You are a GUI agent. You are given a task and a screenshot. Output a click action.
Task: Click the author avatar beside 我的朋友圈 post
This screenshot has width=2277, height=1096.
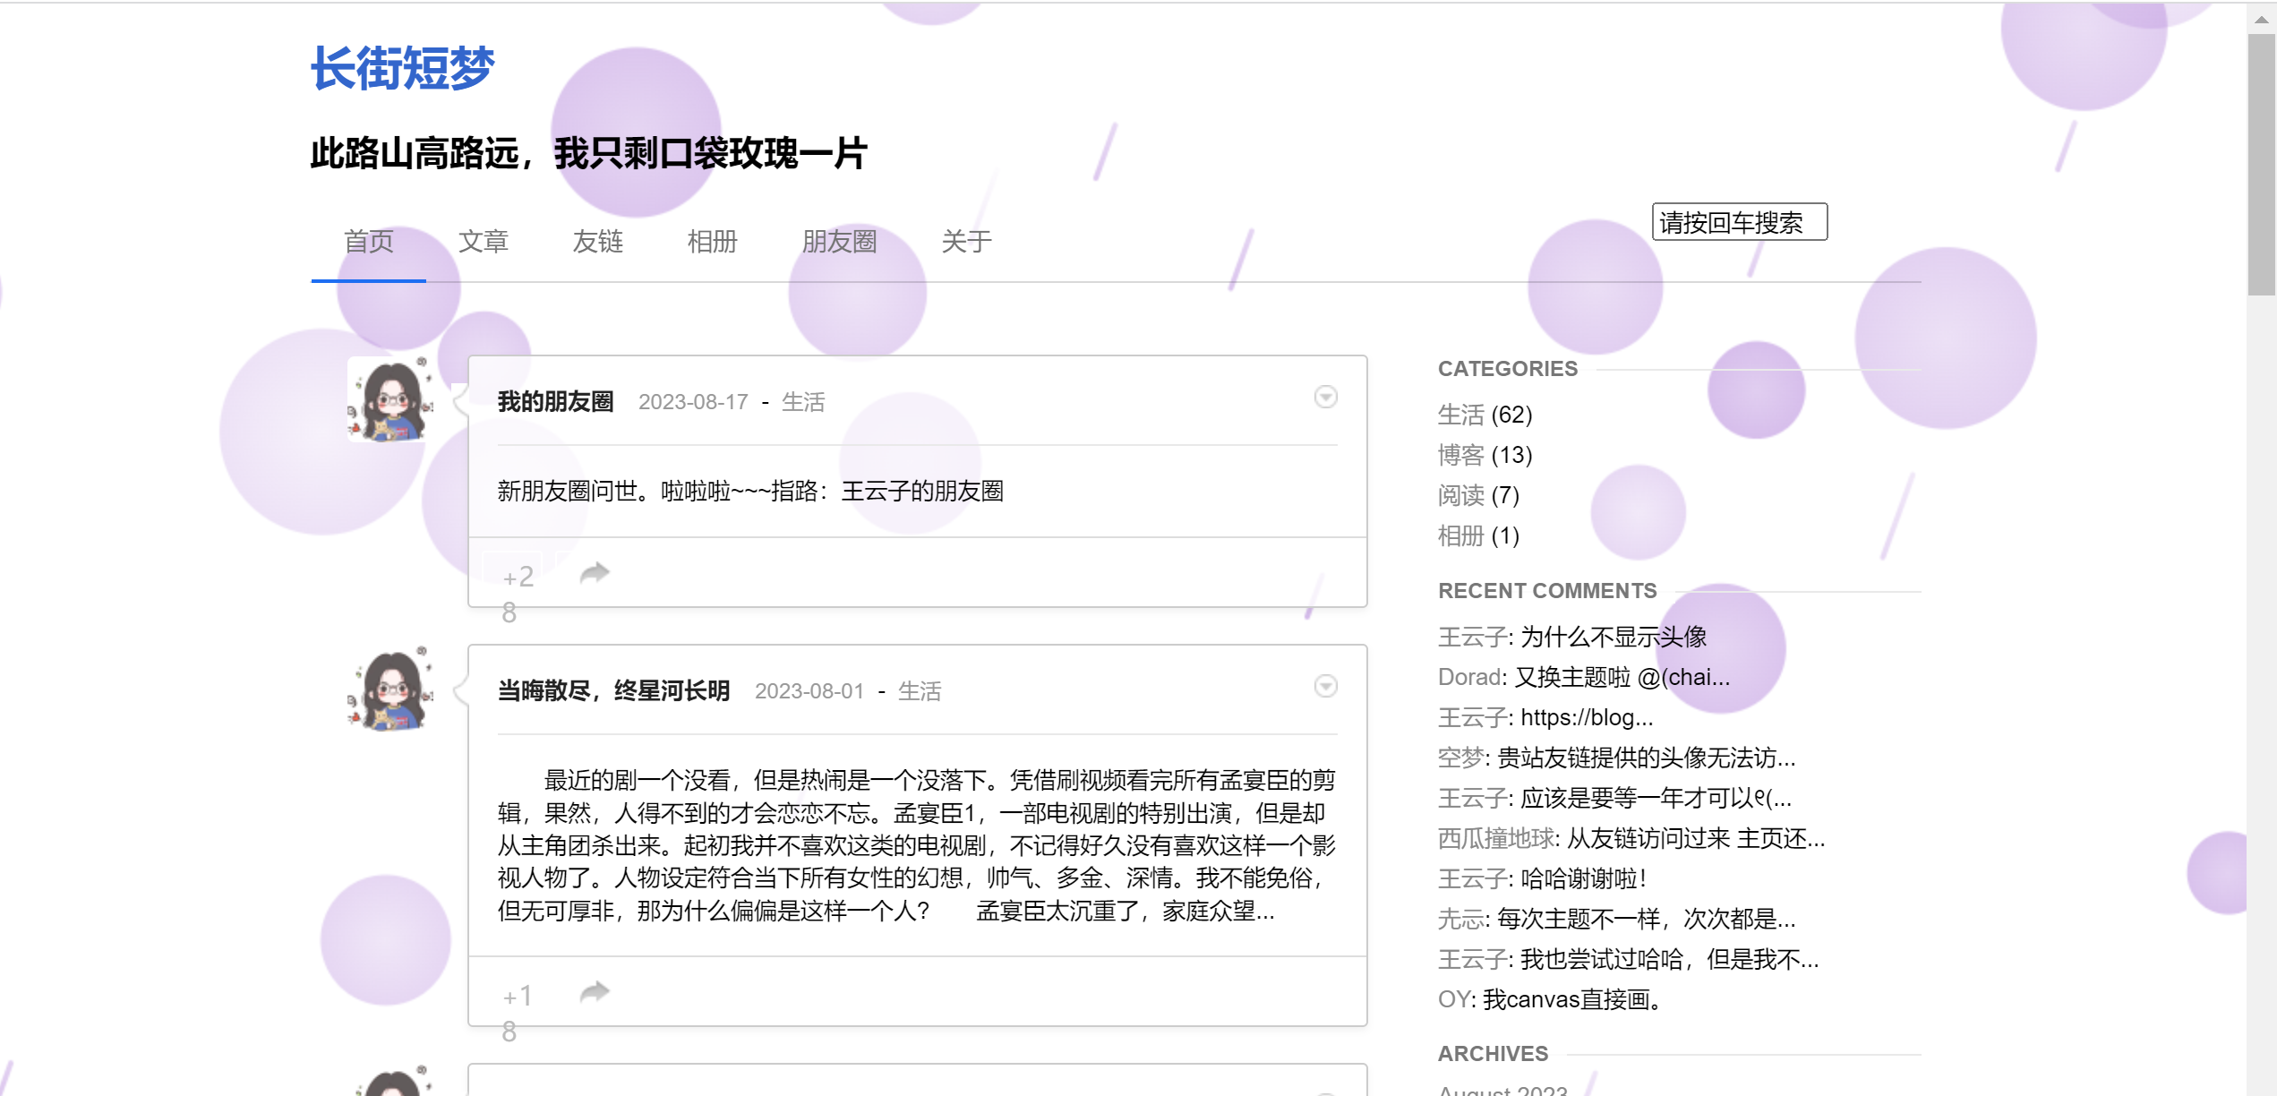(390, 399)
